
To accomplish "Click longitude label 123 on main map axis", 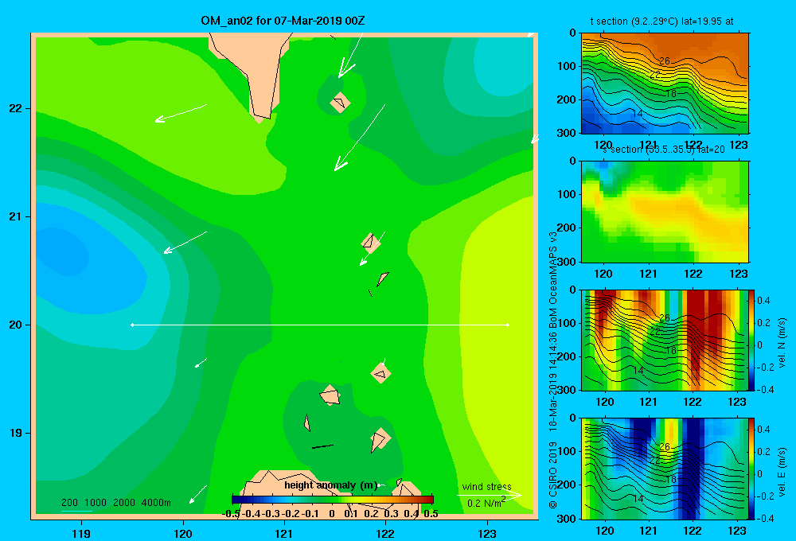I will coord(487,533).
